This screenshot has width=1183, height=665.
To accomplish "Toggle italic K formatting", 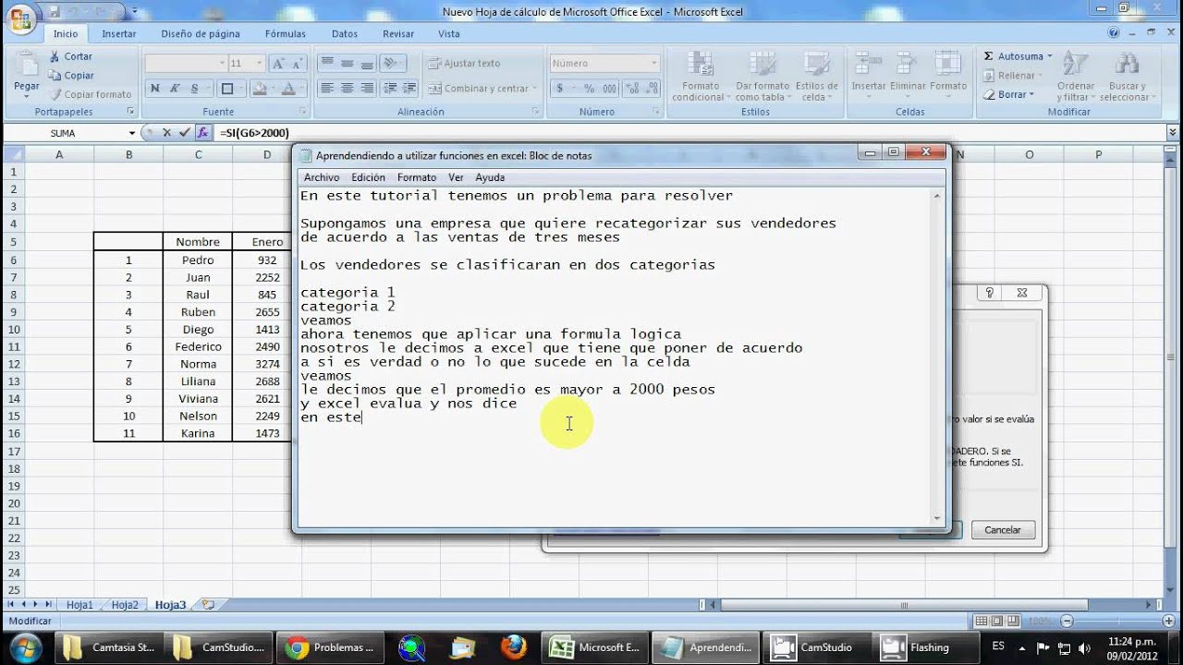I will 175,89.
